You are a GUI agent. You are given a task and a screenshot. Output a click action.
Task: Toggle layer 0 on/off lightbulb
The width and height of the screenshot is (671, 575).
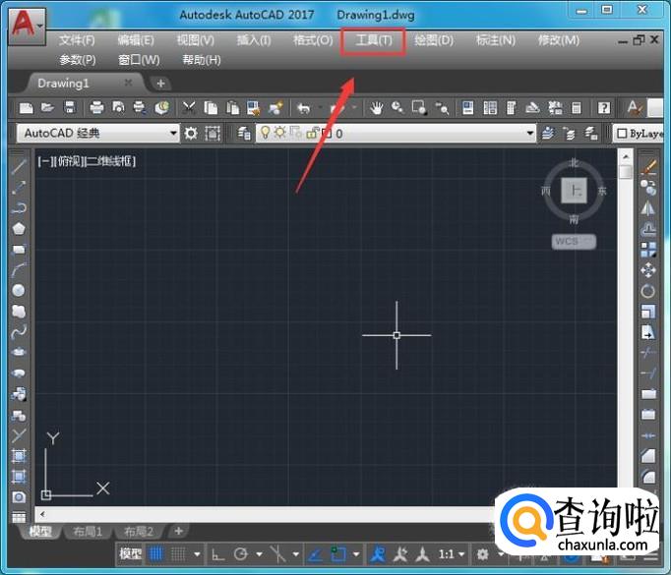tap(266, 133)
